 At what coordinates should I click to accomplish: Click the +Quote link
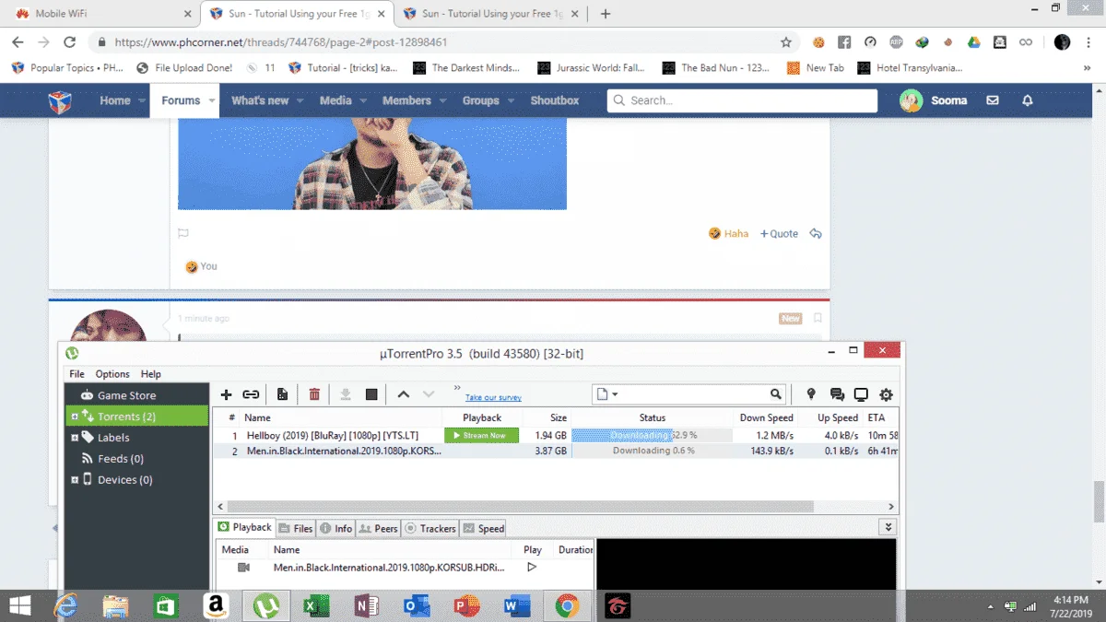(779, 234)
